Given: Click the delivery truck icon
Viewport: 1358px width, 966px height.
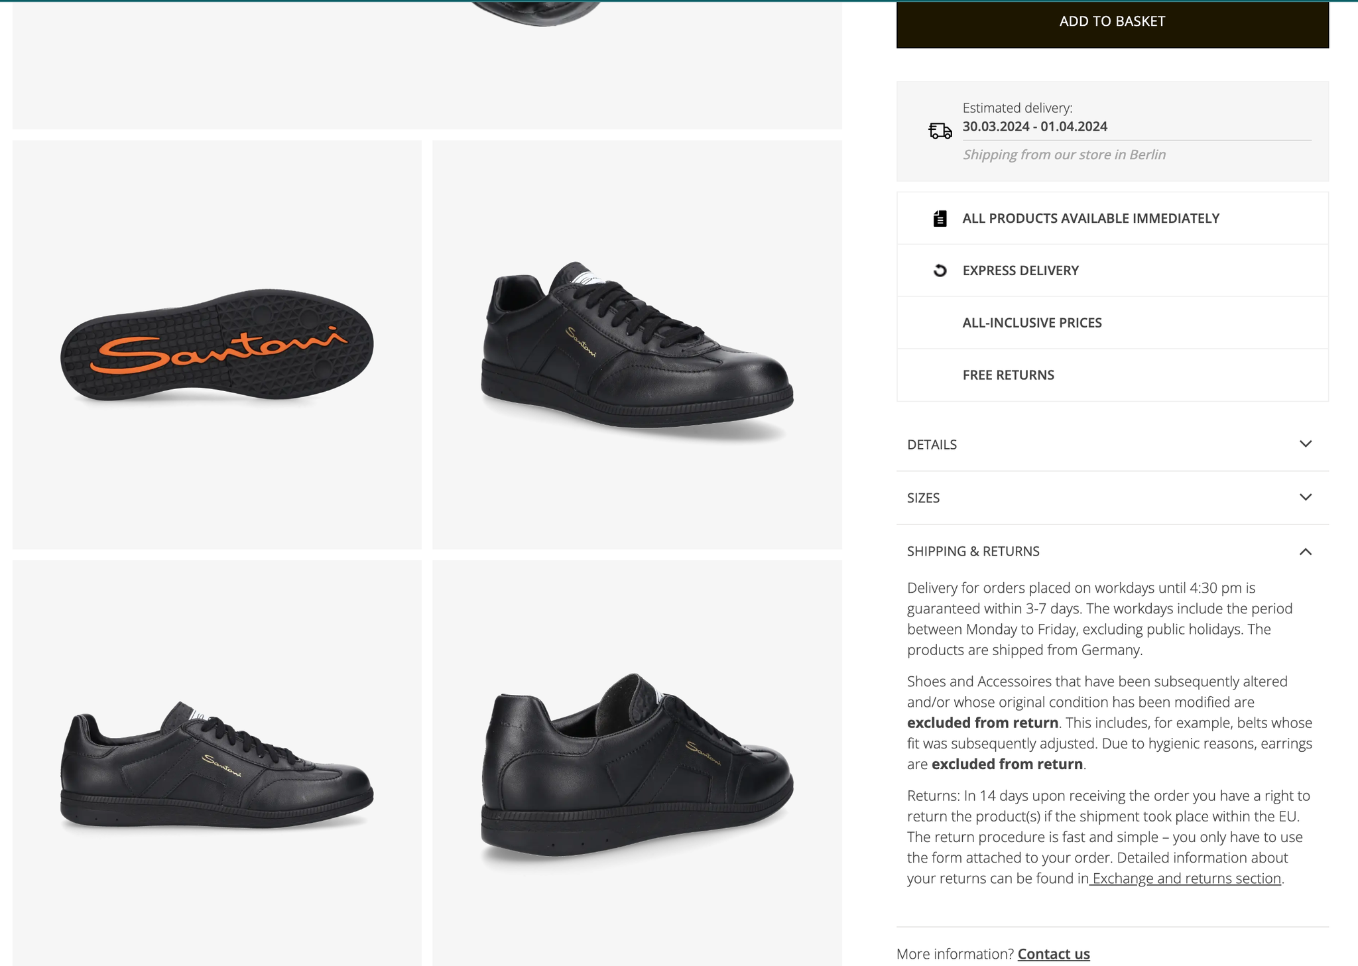Looking at the screenshot, I should (x=940, y=131).
